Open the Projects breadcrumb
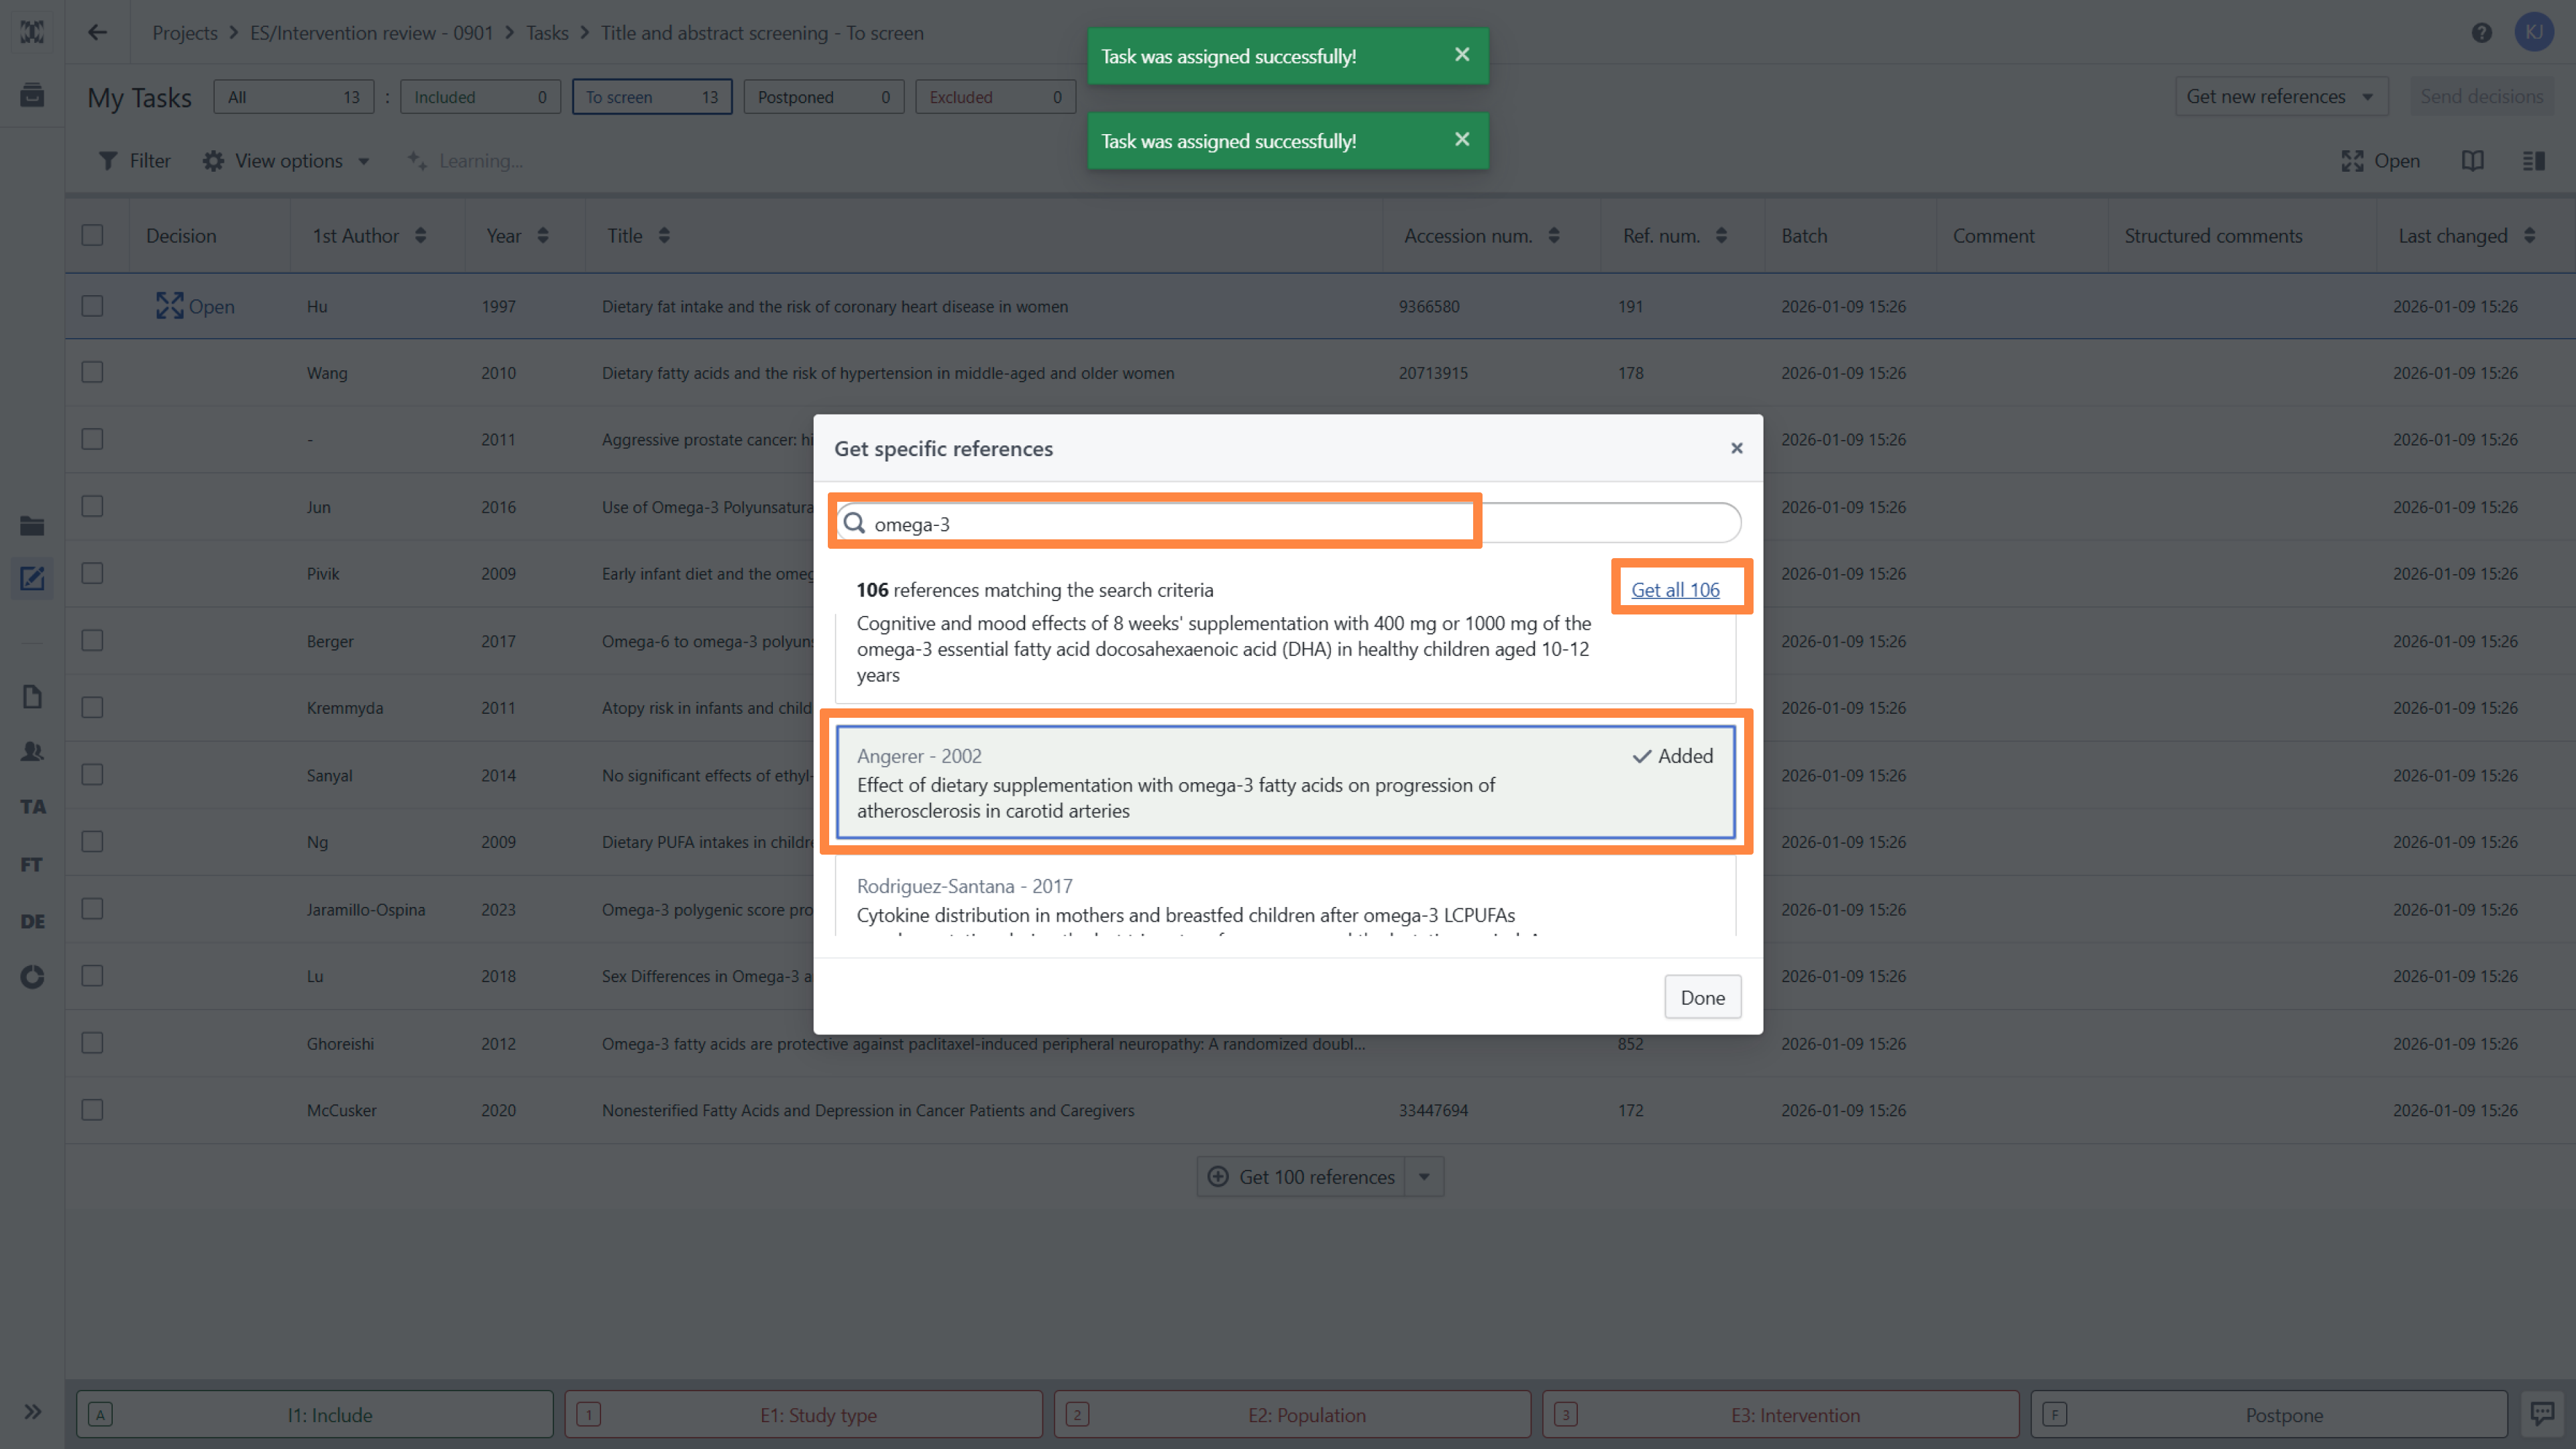This screenshot has height=1449, width=2576. (x=185, y=33)
